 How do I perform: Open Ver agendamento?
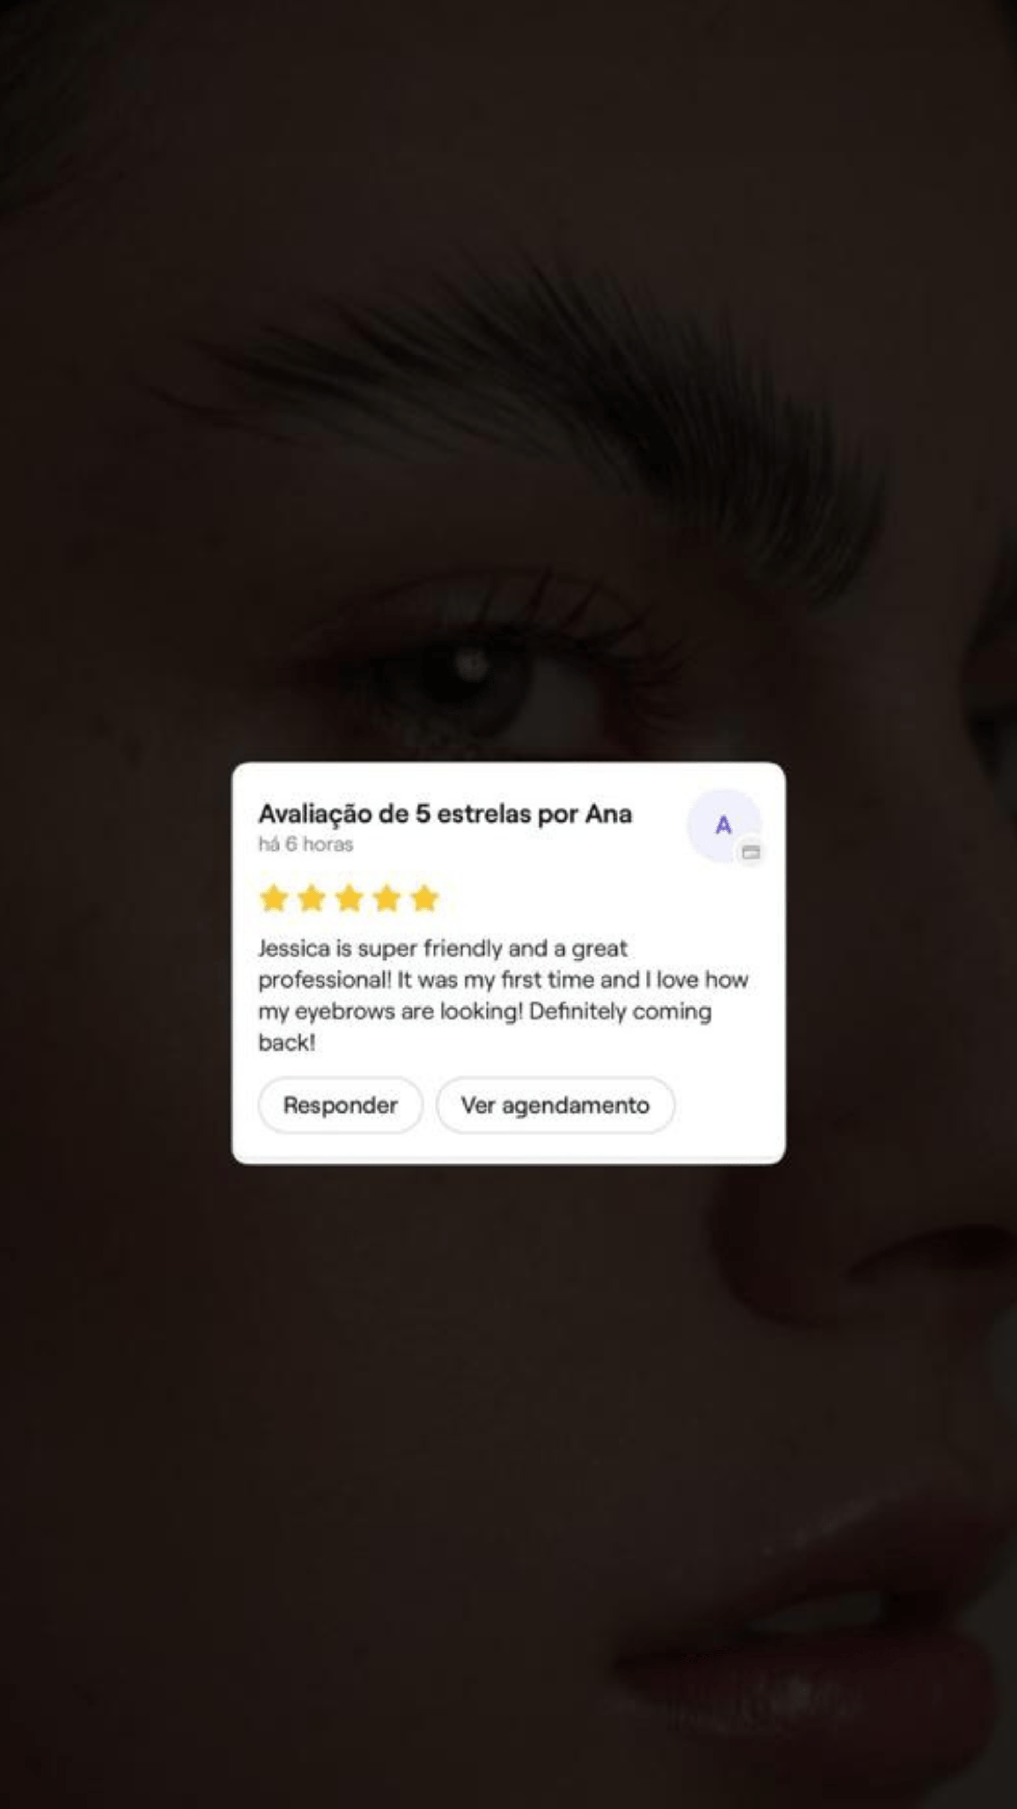555,1105
